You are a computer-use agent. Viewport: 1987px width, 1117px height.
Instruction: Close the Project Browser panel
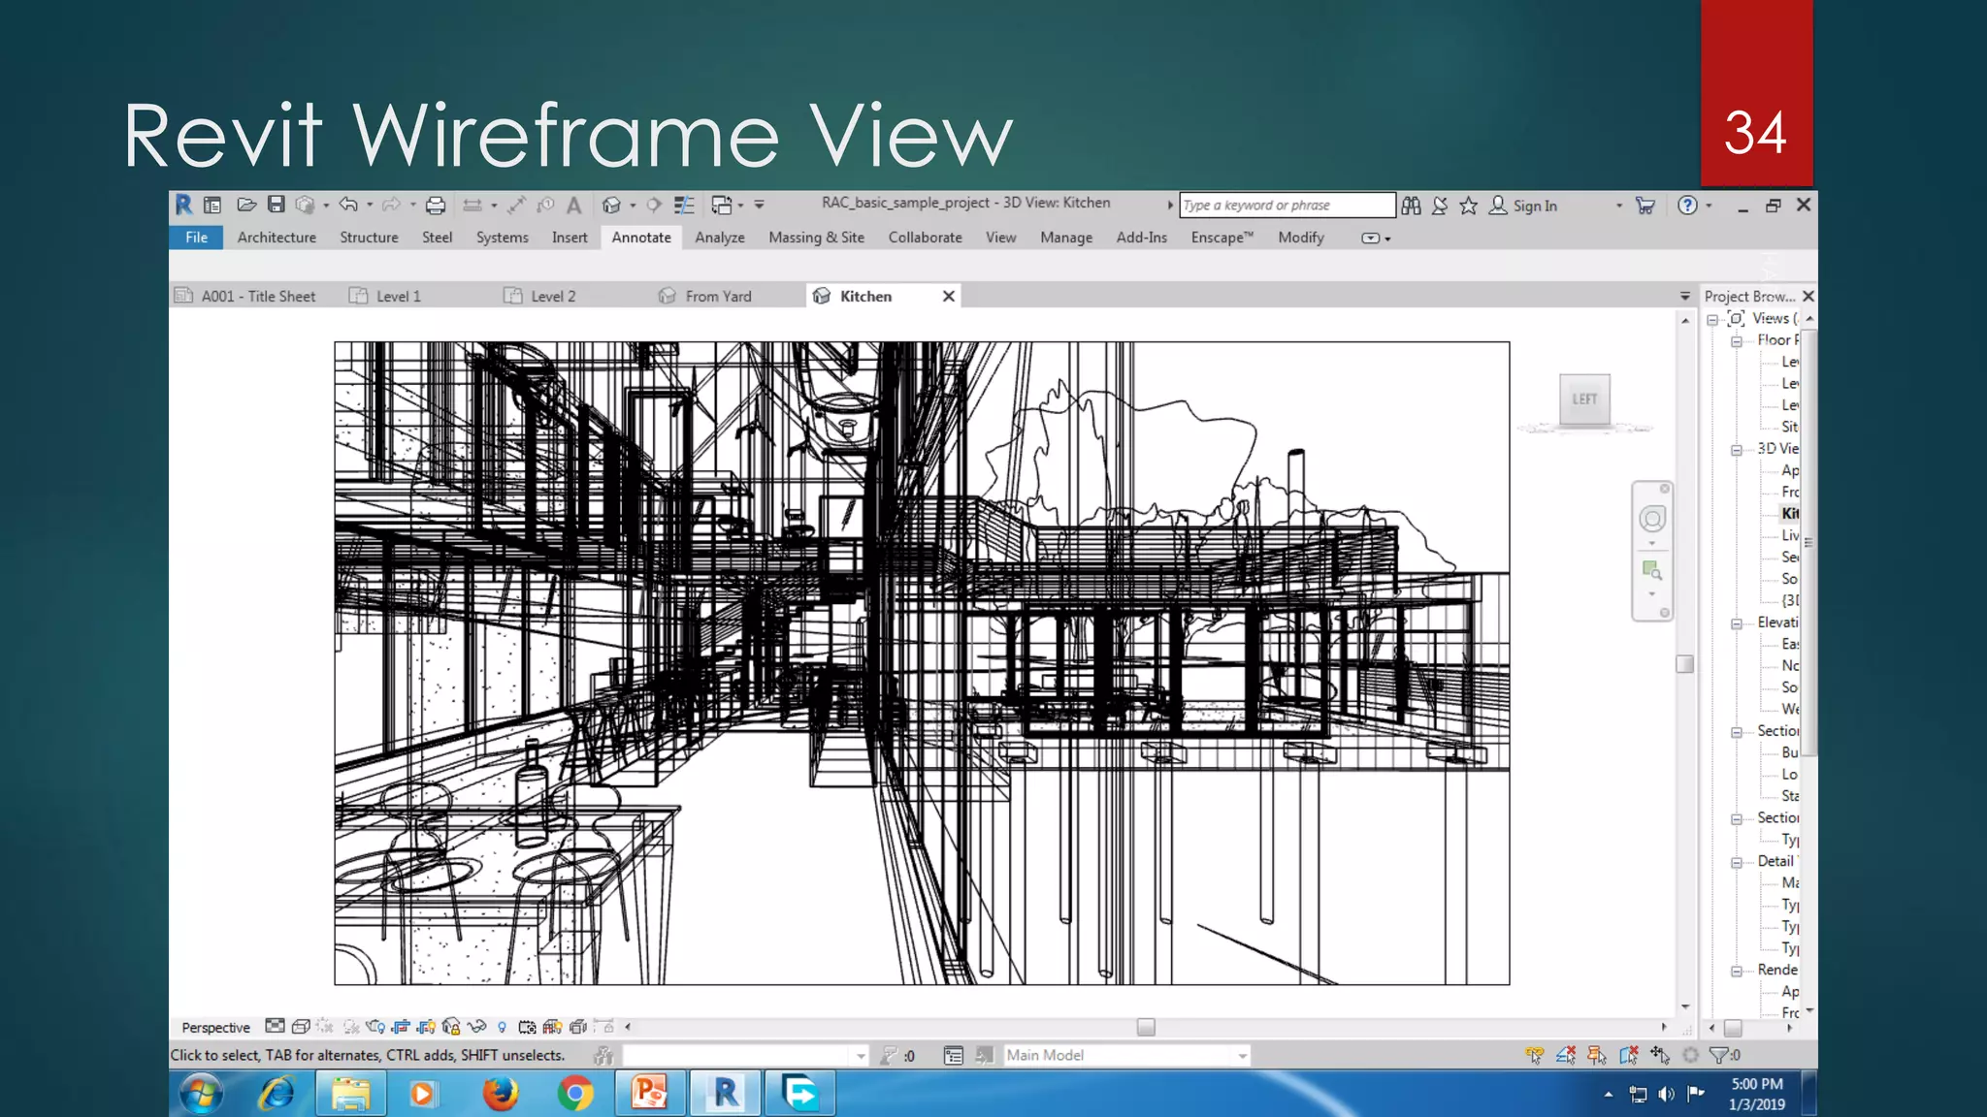coord(1808,297)
